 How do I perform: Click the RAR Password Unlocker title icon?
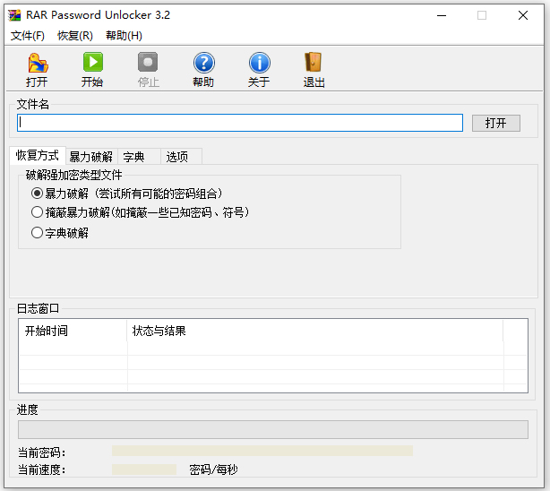(14, 15)
